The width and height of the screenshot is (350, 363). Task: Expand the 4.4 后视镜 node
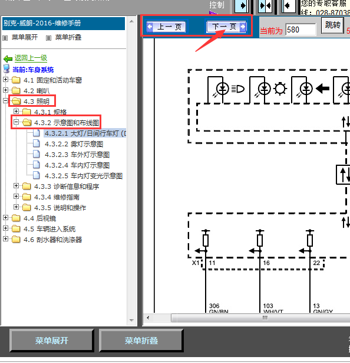point(5,218)
